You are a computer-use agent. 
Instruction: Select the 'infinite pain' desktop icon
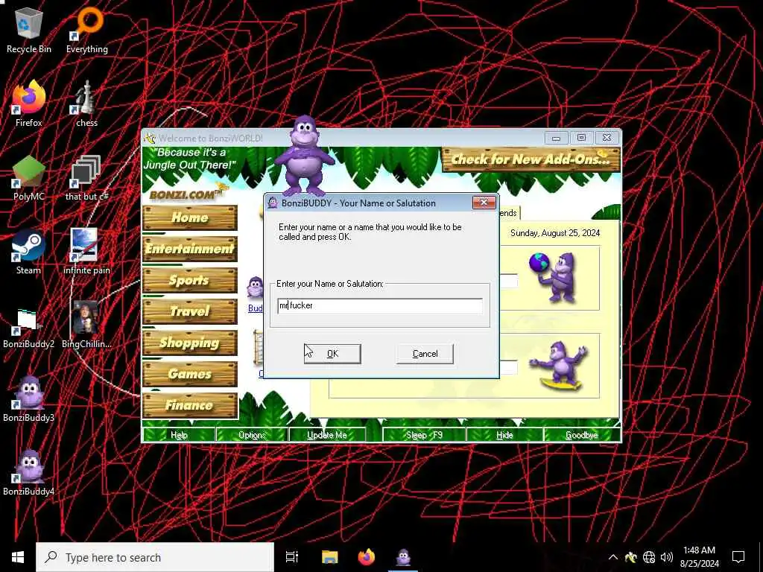86,252
